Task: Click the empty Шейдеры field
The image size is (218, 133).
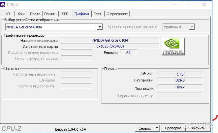Action: 76,80
